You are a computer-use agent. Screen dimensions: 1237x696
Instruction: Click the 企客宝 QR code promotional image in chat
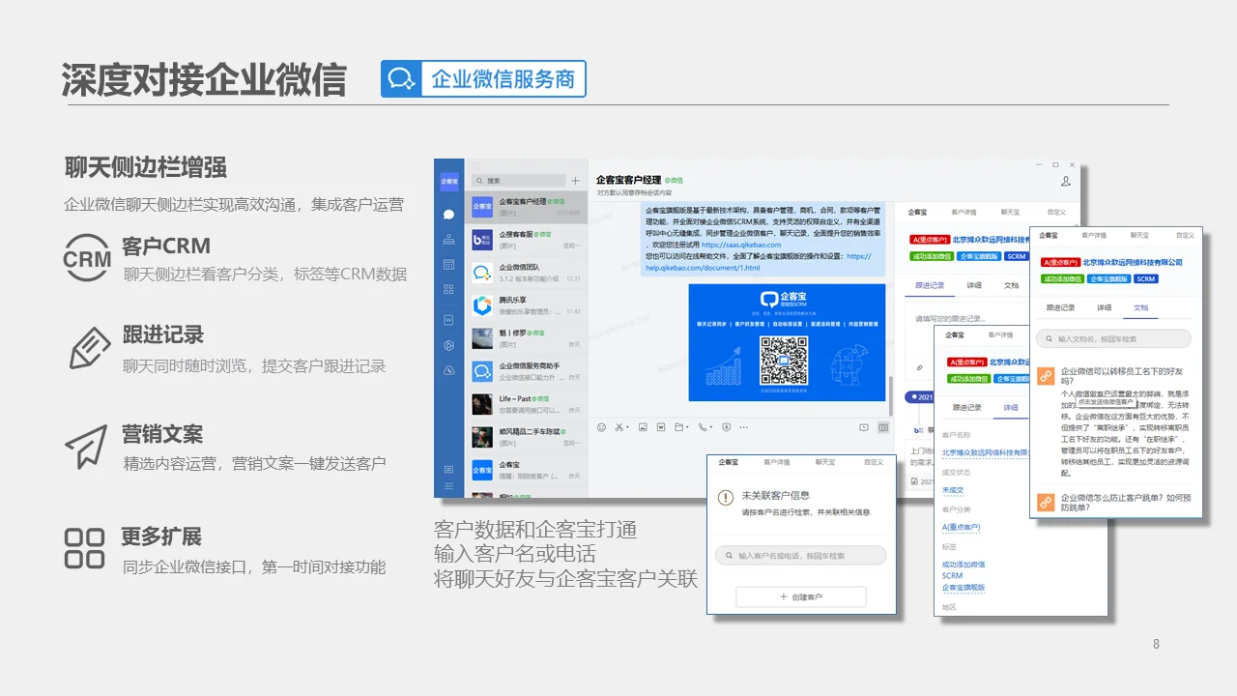[x=787, y=342]
